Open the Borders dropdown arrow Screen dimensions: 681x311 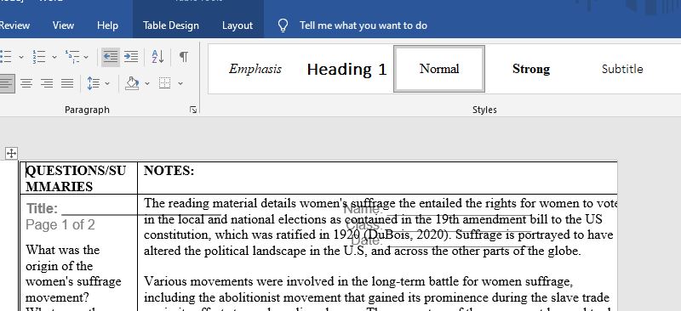pyautogui.click(x=180, y=83)
